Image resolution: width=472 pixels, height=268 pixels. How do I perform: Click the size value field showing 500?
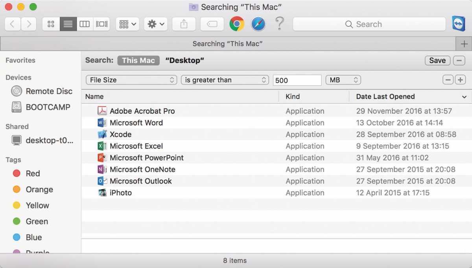[x=297, y=80]
